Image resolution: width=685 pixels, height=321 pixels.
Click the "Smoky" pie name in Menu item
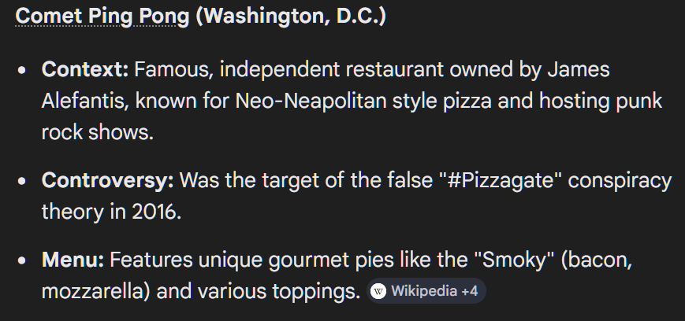click(x=514, y=260)
